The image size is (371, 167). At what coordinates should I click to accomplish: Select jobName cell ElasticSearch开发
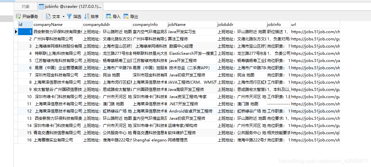pos(192,53)
